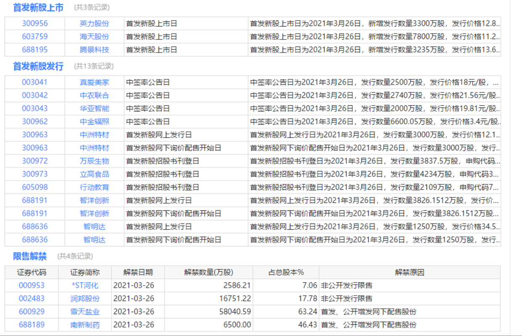Select 中签率公告日 cell in 真爱美家 row
The image size is (522, 336).
(148, 82)
